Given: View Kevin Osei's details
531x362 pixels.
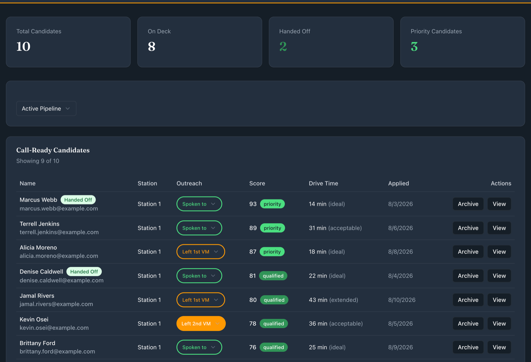Looking at the screenshot, I should click(499, 324).
